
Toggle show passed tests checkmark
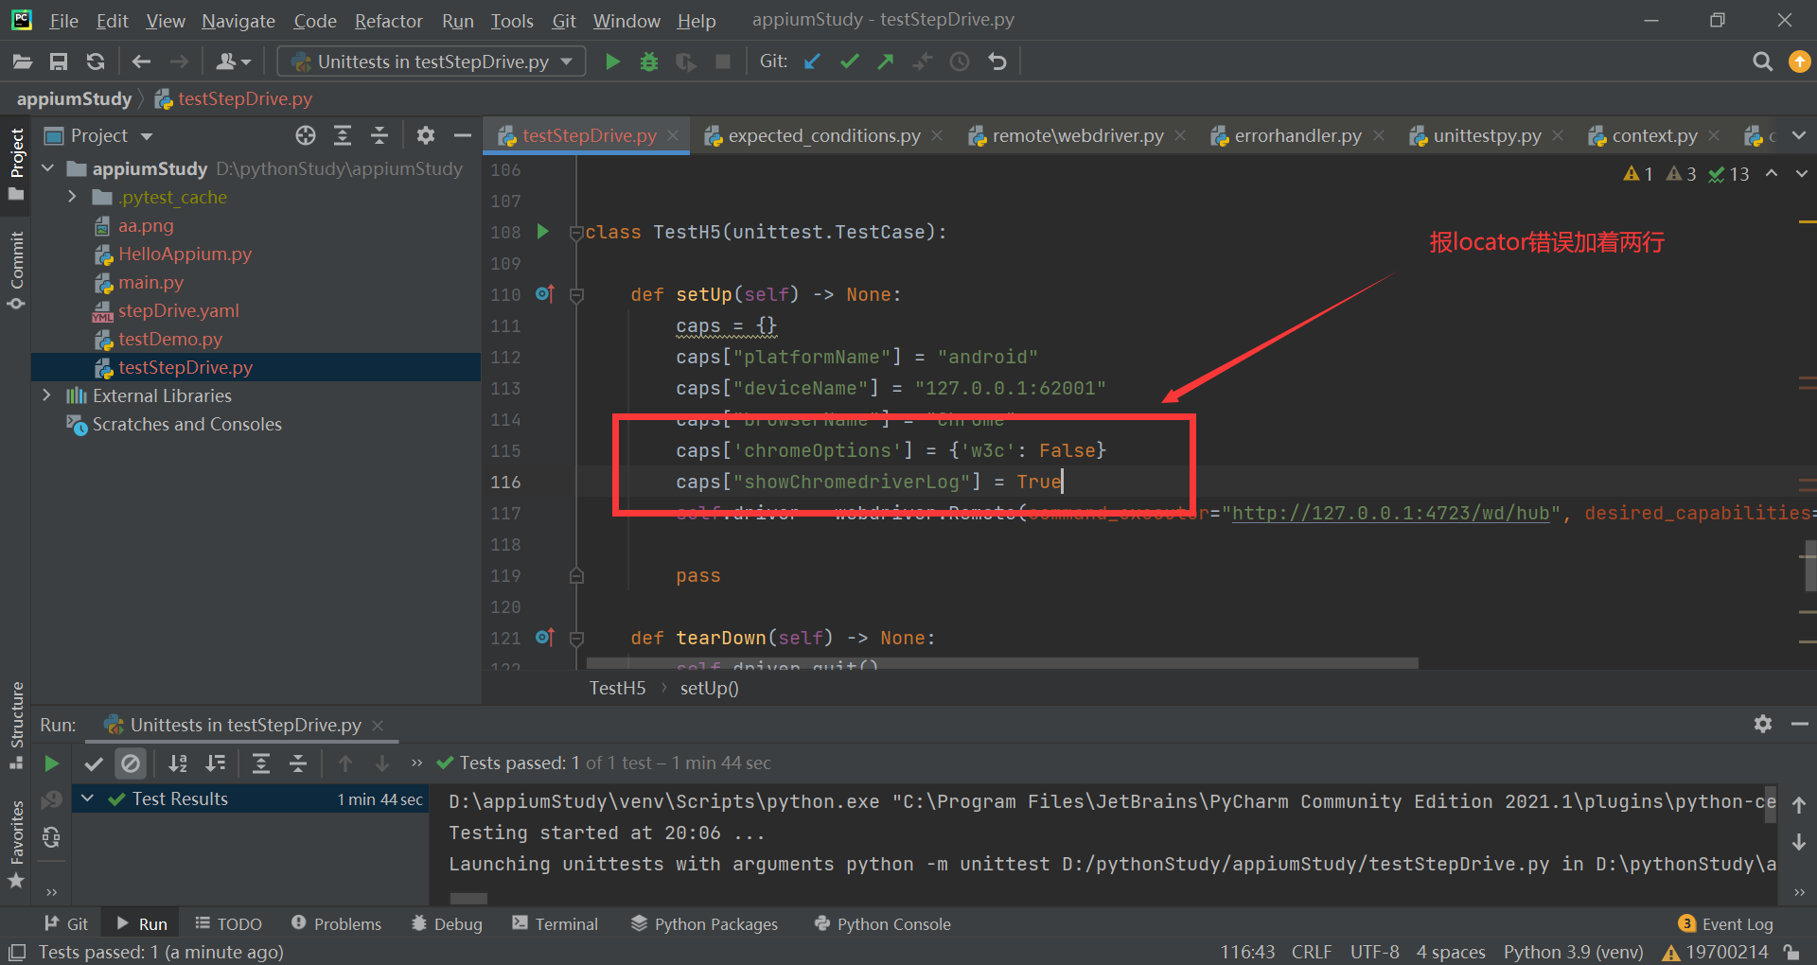(93, 763)
